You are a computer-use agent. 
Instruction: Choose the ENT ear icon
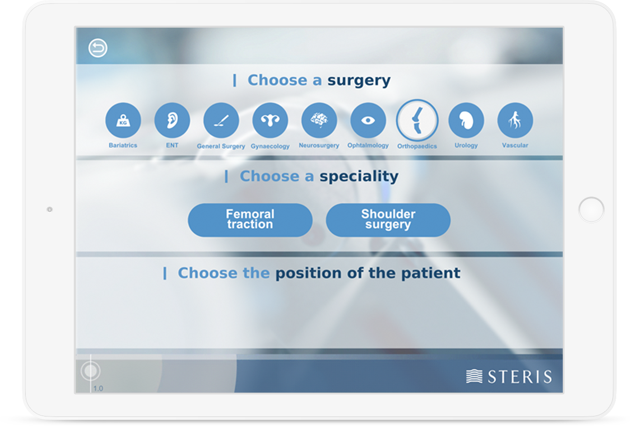(x=172, y=120)
